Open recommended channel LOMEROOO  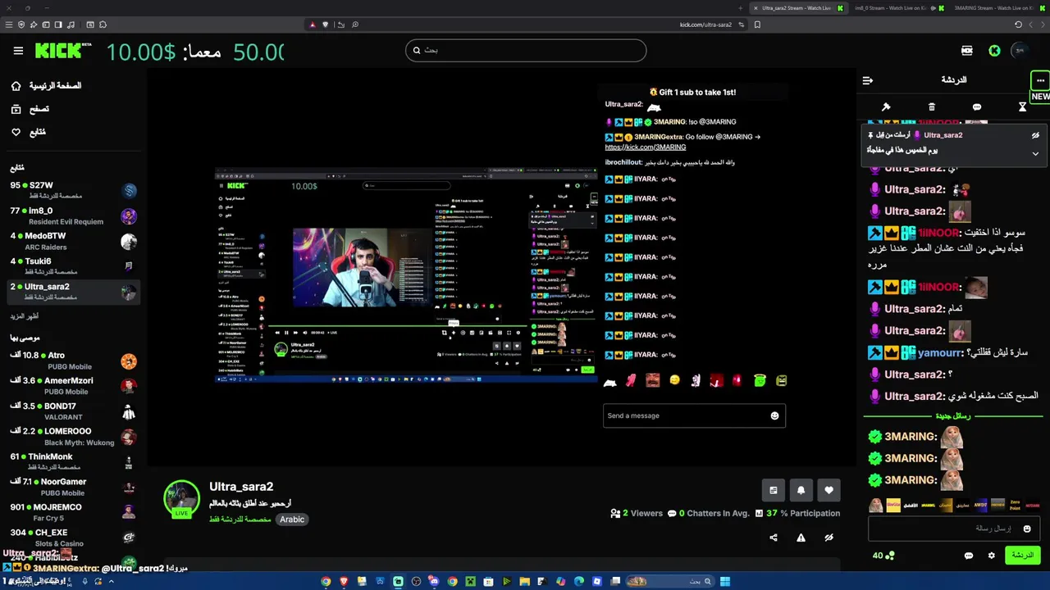pyautogui.click(x=73, y=437)
